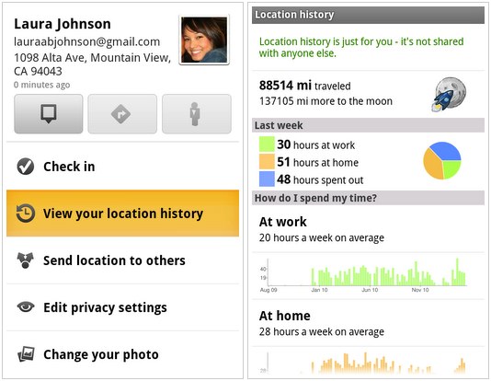Tap the directions arrow button

[x=122, y=114]
